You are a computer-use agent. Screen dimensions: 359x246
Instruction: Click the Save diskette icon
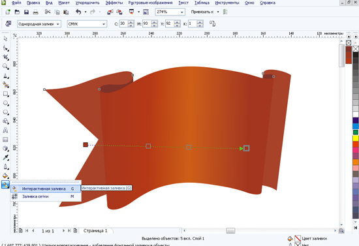26,12
